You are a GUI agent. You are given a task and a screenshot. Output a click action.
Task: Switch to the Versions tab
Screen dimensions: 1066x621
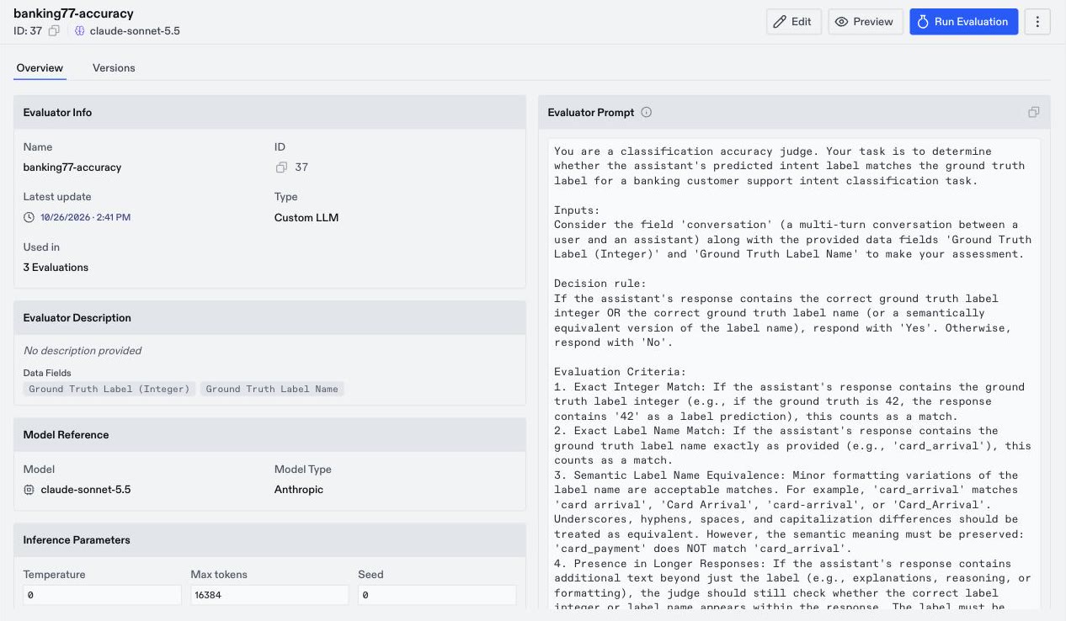[x=114, y=67]
